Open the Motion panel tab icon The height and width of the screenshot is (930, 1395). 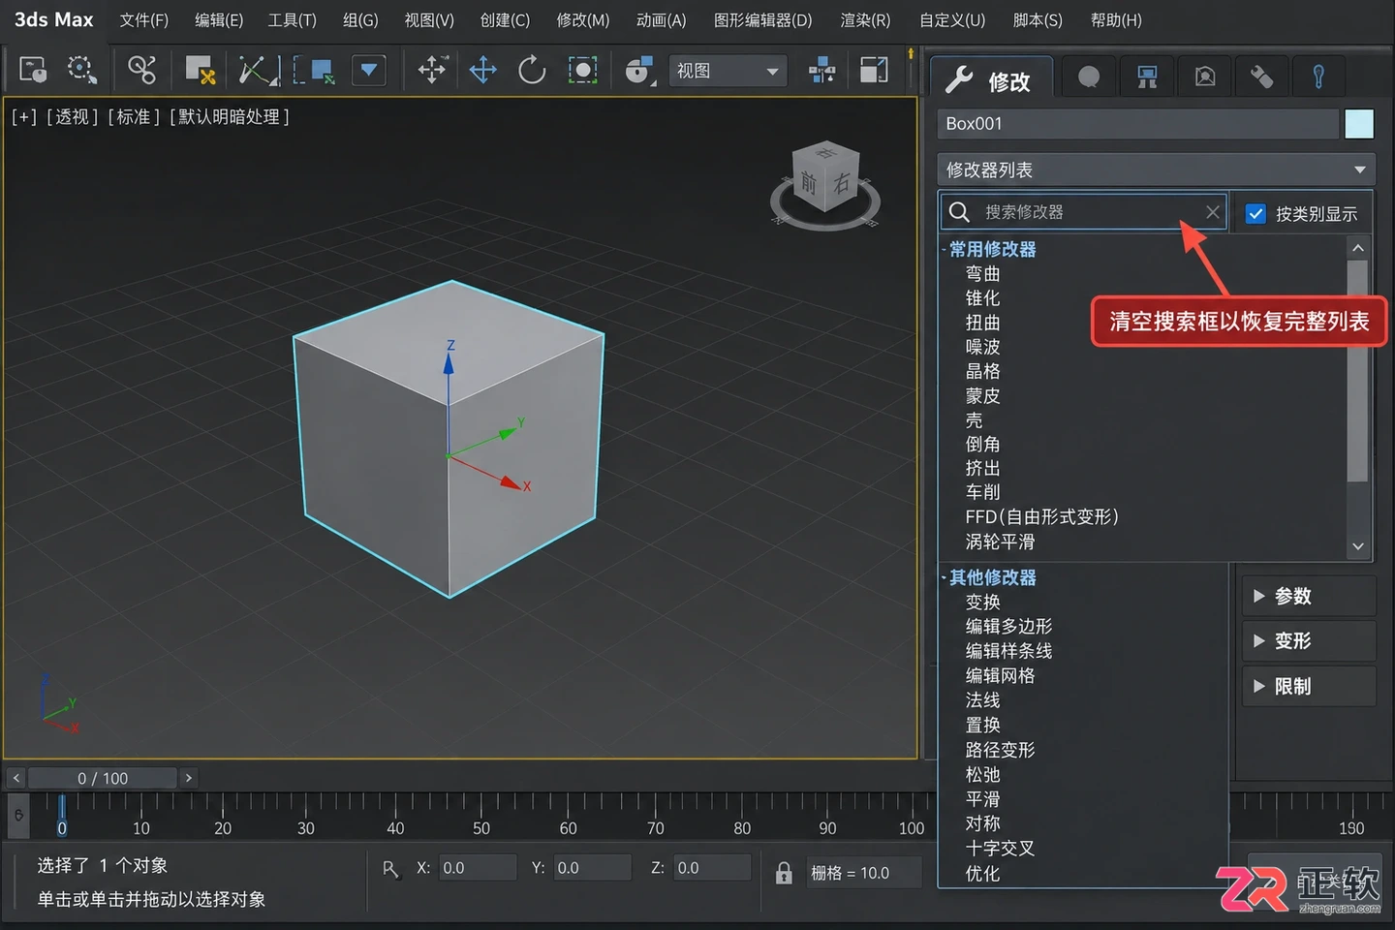[1205, 77]
